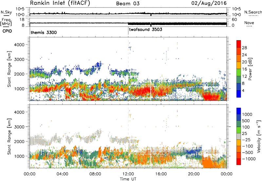Click the 'Nave' legend label
The width and height of the screenshot is (262, 181).
[x=249, y=23]
